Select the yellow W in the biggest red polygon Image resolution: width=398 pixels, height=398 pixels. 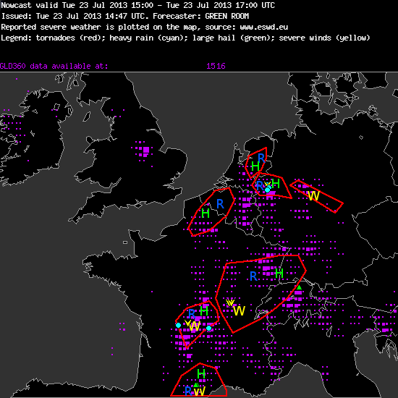click(239, 310)
